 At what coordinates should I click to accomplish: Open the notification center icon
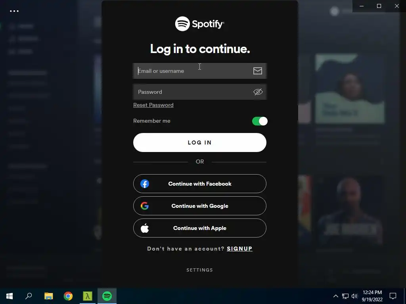click(x=393, y=296)
